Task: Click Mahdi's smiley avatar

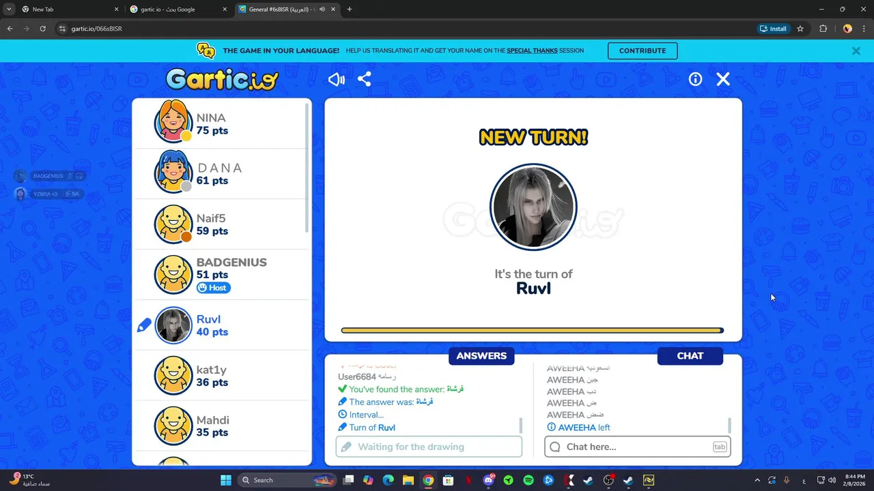Action: 173,426
